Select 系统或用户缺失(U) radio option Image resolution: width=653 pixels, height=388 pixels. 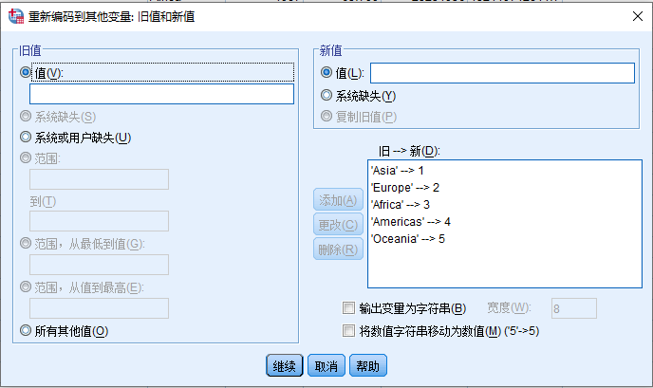click(26, 137)
